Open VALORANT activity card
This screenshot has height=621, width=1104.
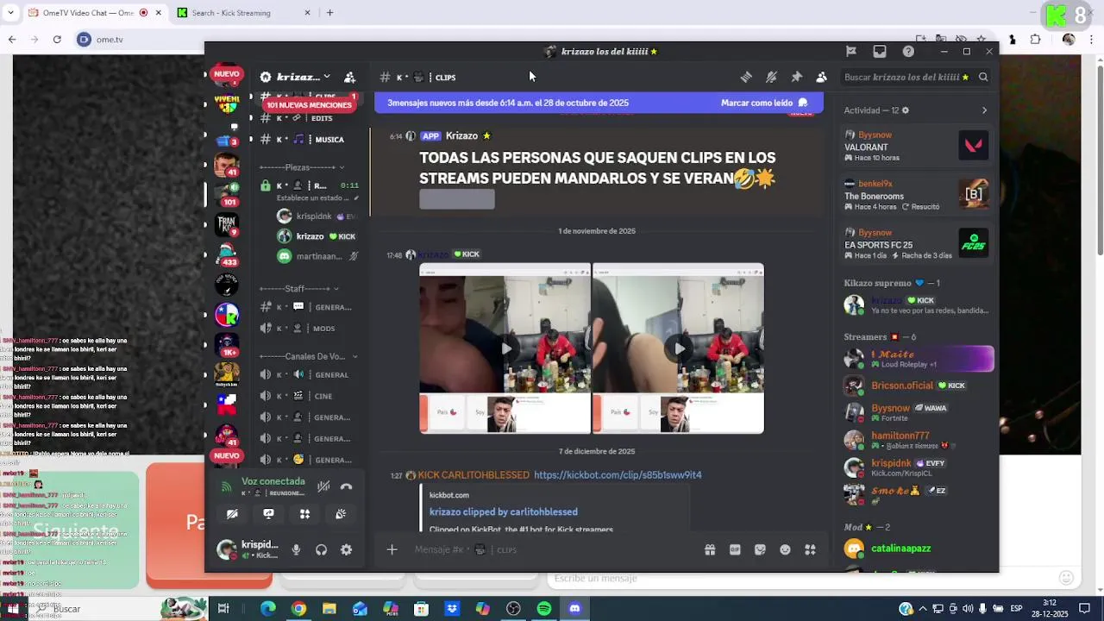pyautogui.click(x=918, y=146)
